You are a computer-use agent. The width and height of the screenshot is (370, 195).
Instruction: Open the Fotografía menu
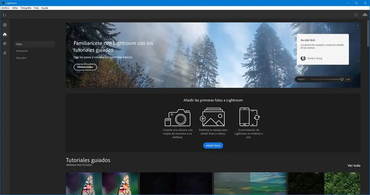click(x=26, y=8)
